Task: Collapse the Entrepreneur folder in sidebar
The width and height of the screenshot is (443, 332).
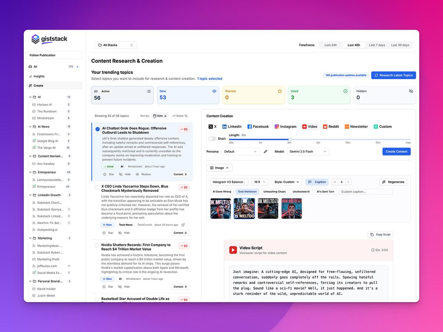Action: click(x=30, y=172)
